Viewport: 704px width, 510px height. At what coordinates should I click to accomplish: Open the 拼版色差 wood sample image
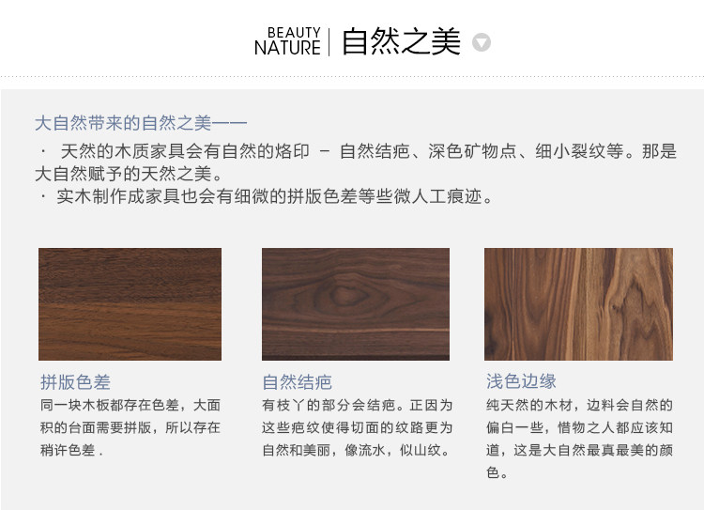(x=130, y=304)
